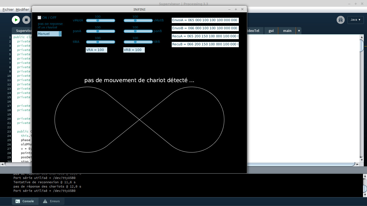
Task: Open the Manuel mode dropdown
Action: (x=49, y=34)
